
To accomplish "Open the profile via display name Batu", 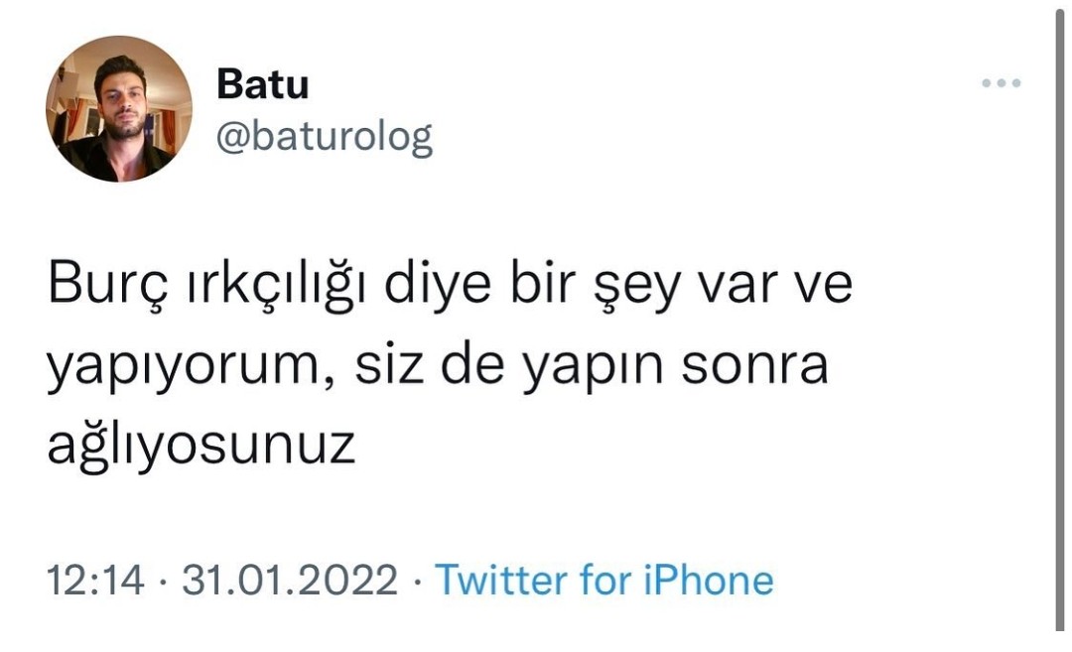I will 262,84.
